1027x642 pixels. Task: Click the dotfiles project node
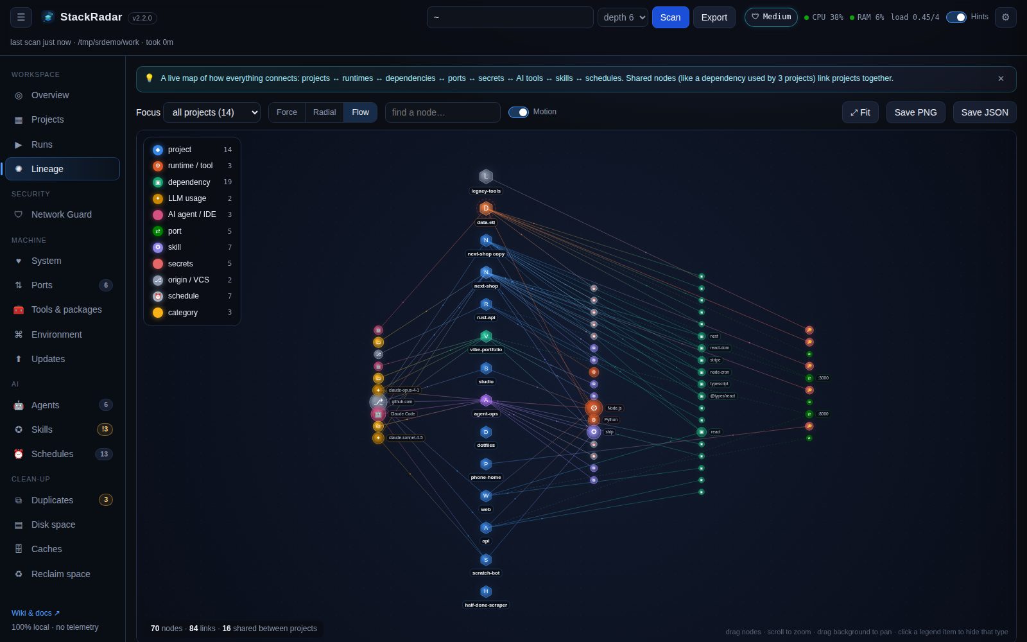[x=486, y=432]
